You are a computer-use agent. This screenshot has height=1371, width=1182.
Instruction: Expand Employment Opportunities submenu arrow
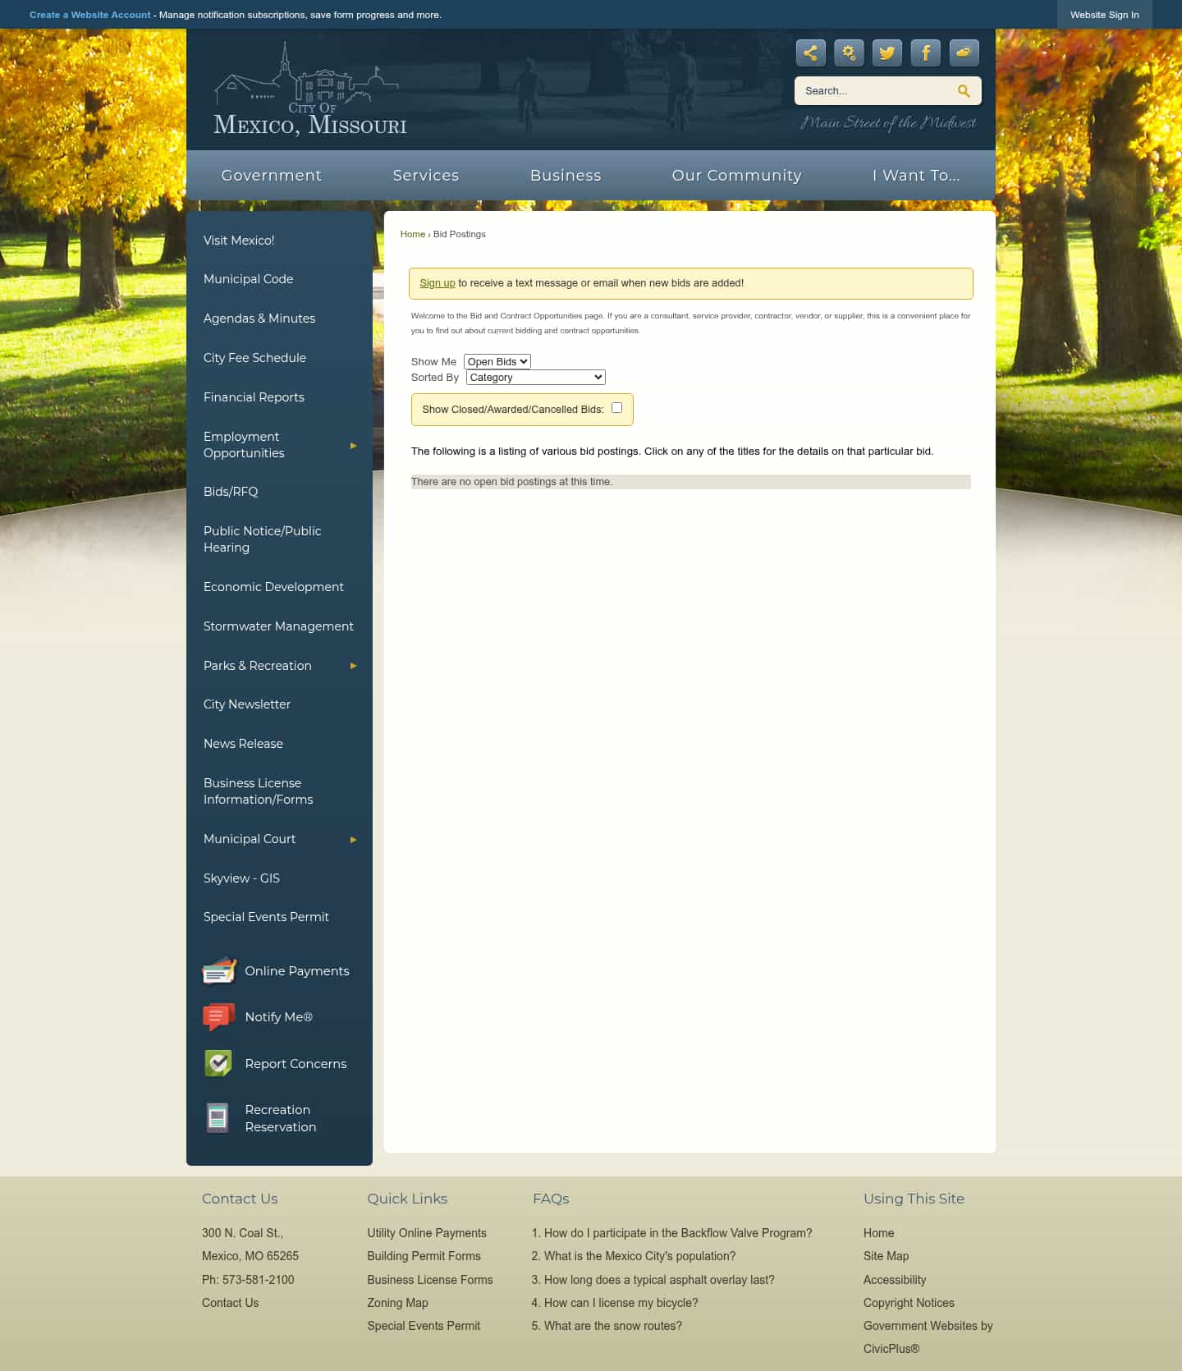pyautogui.click(x=353, y=445)
